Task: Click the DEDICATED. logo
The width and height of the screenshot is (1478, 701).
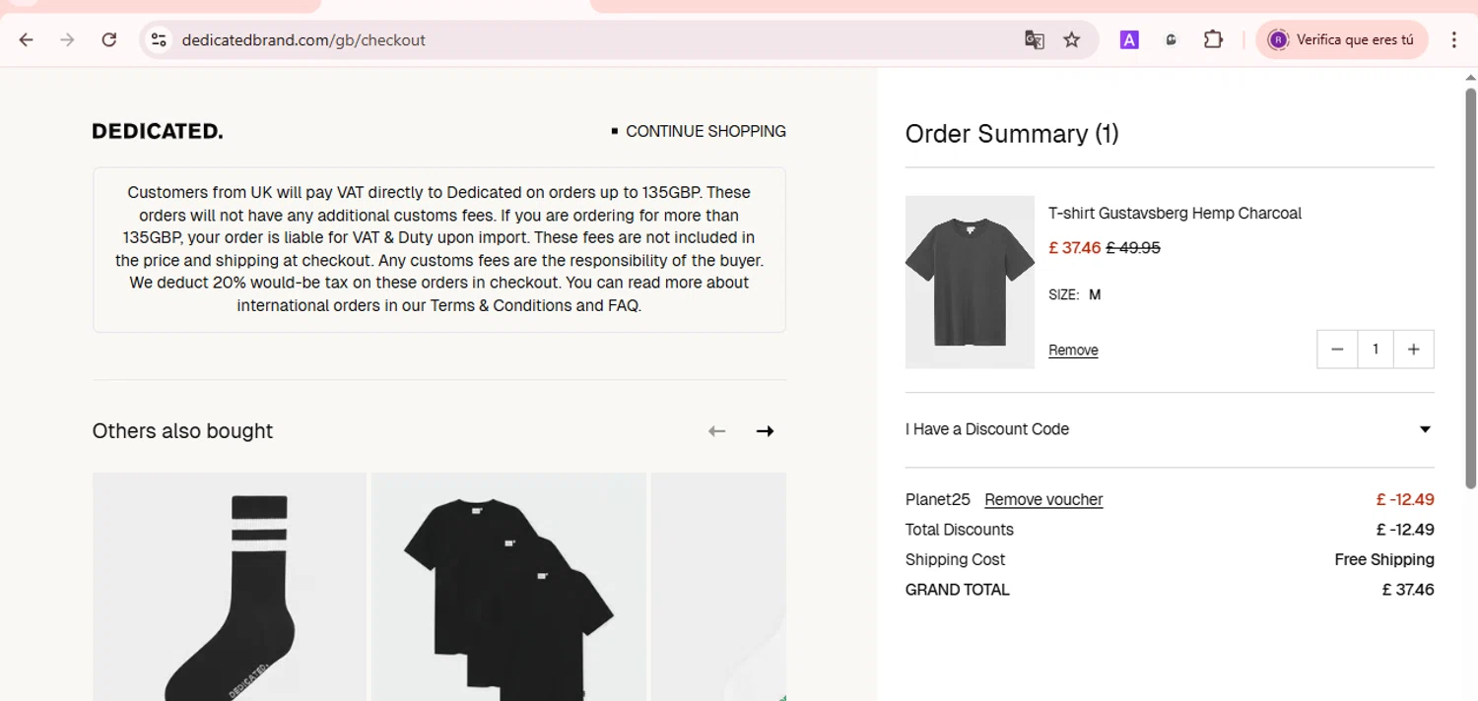Action: [158, 131]
